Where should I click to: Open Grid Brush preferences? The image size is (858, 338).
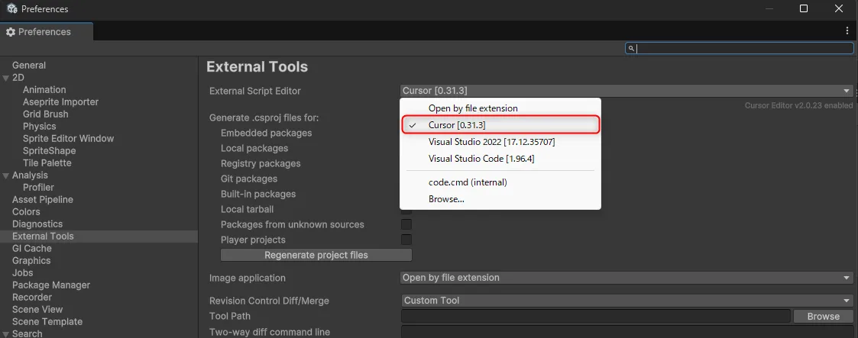[x=45, y=114]
